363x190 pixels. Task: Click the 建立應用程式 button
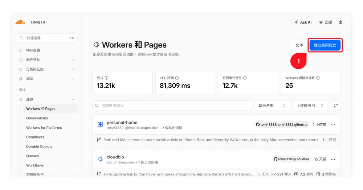point(325,45)
